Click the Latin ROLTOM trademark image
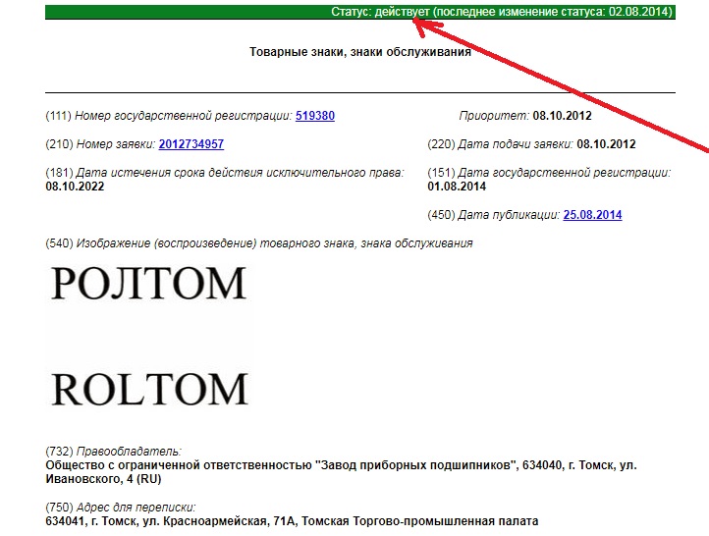 pyautogui.click(x=148, y=388)
